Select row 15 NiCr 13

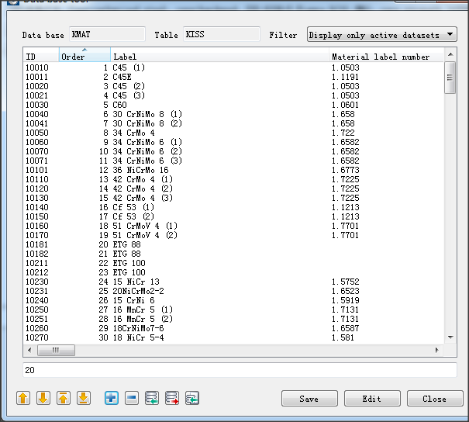click(x=233, y=282)
